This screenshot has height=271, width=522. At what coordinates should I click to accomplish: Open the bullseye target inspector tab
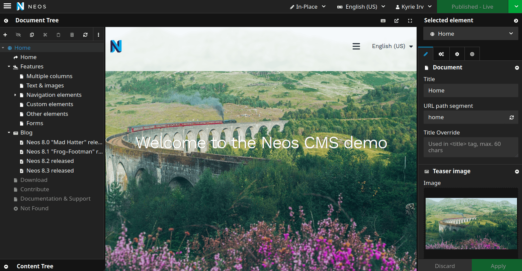coord(472,54)
